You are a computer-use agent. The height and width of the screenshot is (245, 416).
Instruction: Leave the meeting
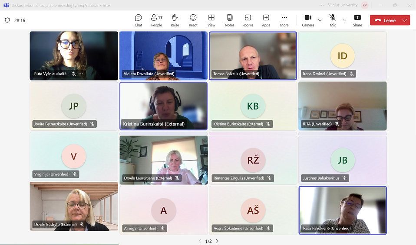coord(386,20)
